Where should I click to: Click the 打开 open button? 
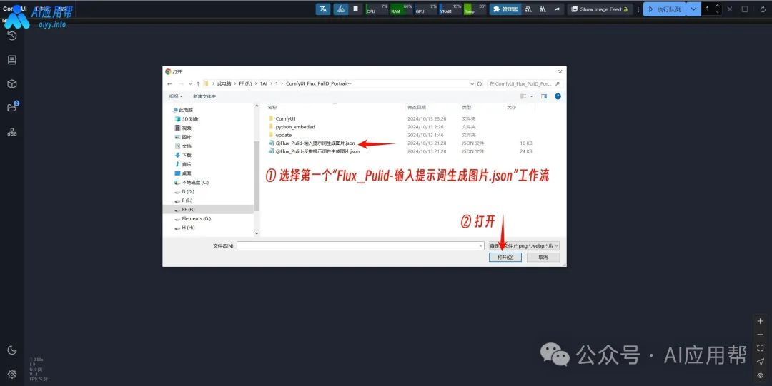[x=505, y=257]
